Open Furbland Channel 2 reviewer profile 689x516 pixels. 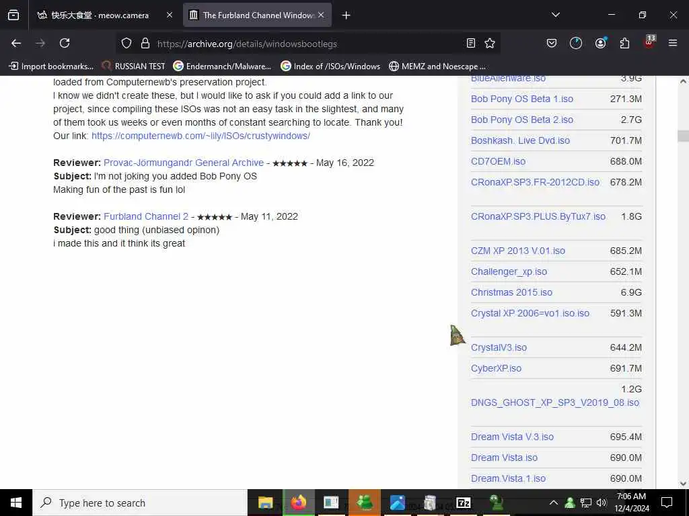click(146, 216)
